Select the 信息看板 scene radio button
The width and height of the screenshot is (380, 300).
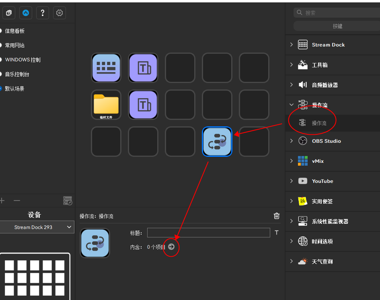0,31
